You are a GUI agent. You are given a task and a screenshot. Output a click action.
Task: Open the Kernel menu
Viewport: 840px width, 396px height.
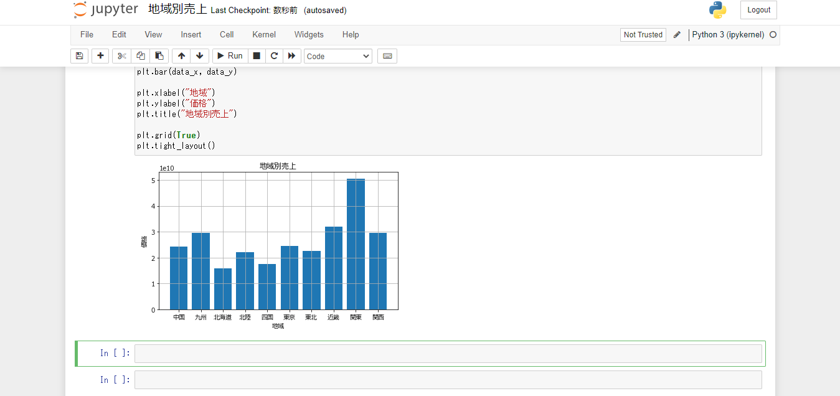pos(263,34)
